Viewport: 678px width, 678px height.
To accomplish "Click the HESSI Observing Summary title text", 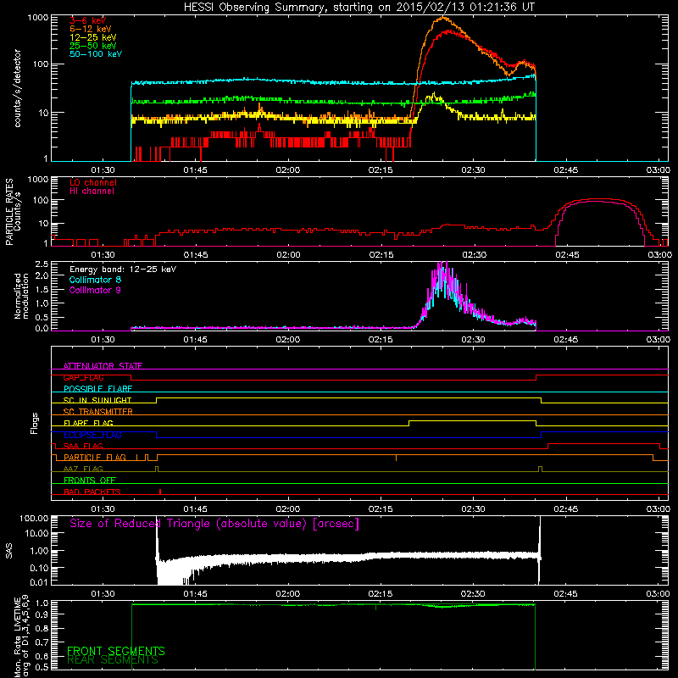I will point(358,8).
